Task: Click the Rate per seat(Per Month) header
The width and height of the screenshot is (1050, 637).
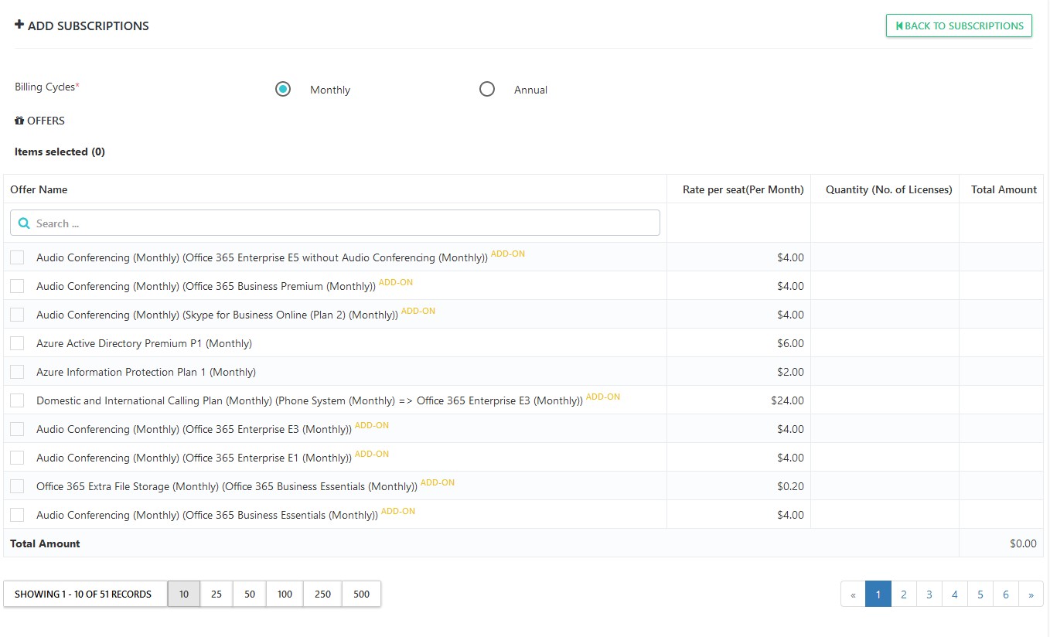Action: pyautogui.click(x=743, y=189)
